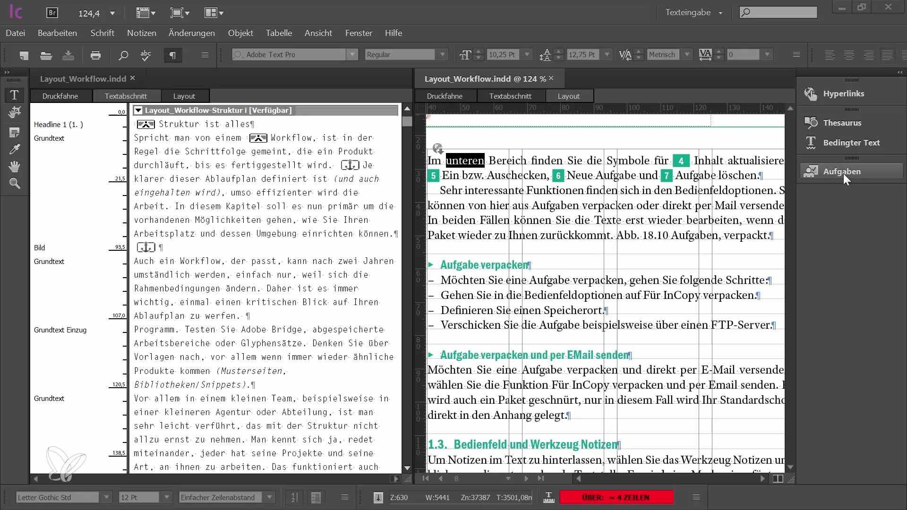Screen dimensions: 907x510
Task: Enable the Metrisch kerning option
Action: 663,55
